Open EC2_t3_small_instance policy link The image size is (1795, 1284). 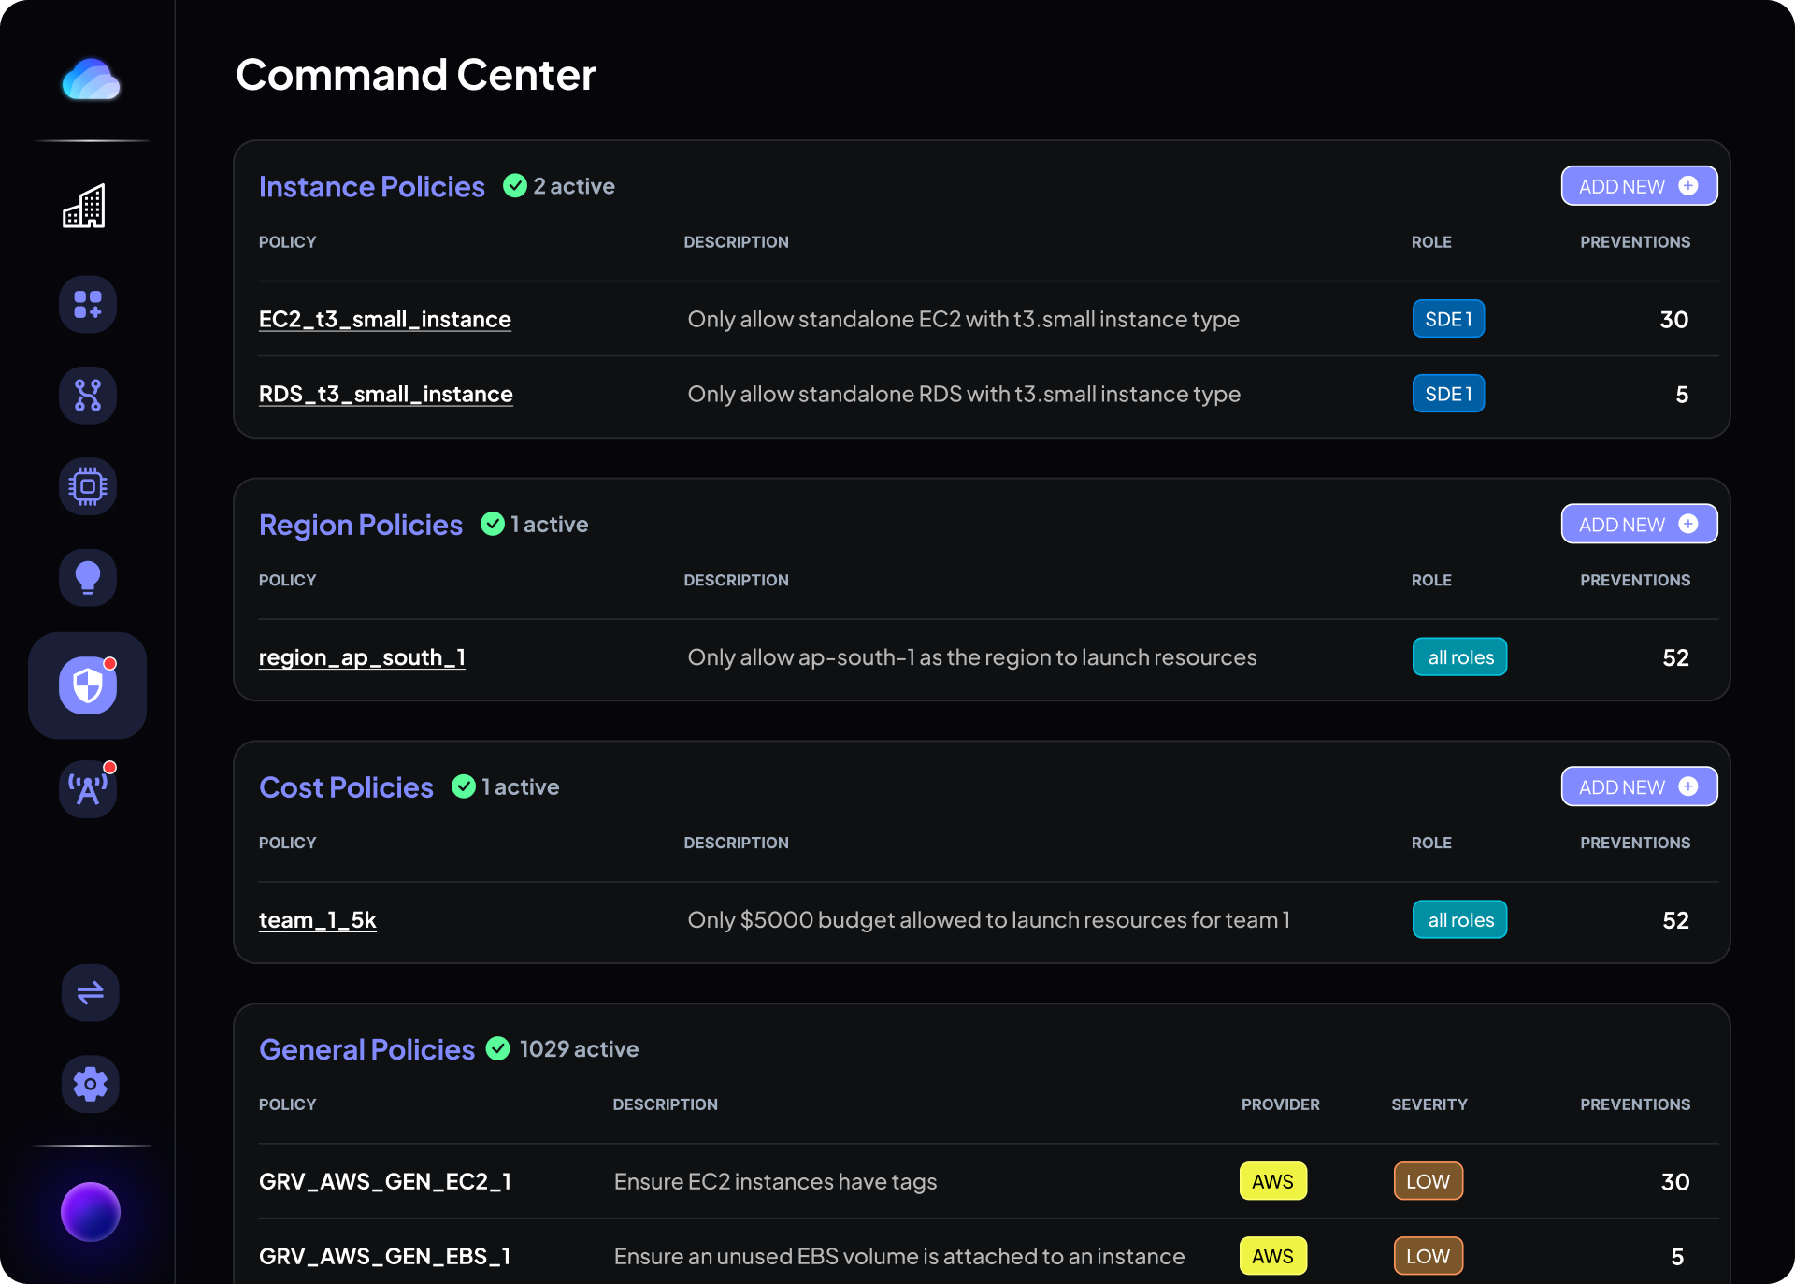click(x=385, y=317)
